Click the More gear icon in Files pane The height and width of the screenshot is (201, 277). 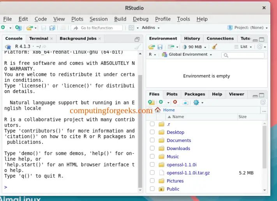click(x=196, y=102)
